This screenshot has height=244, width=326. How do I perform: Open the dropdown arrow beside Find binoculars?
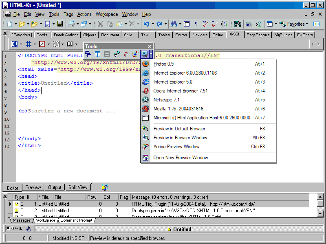[x=180, y=24]
